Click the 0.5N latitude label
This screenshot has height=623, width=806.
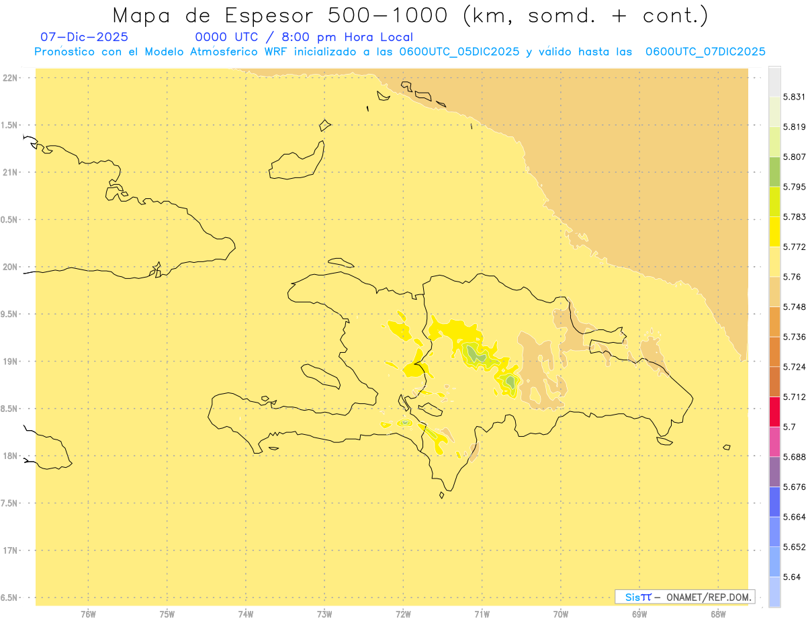(9, 220)
